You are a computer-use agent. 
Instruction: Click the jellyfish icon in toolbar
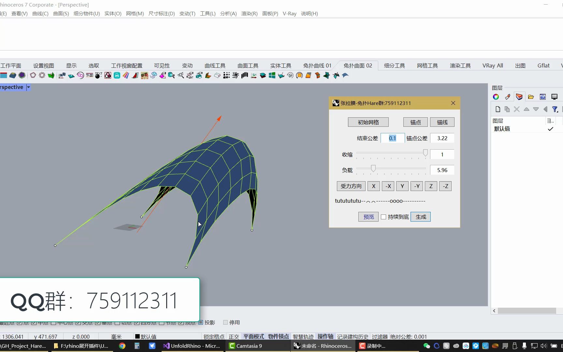click(x=153, y=75)
